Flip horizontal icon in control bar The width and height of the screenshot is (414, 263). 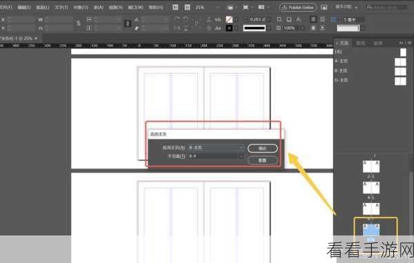177,28
